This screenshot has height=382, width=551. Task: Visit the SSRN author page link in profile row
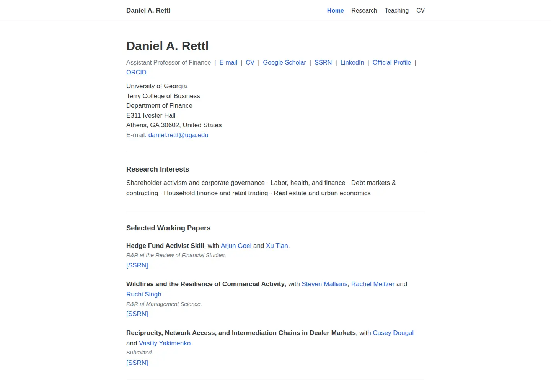323,63
